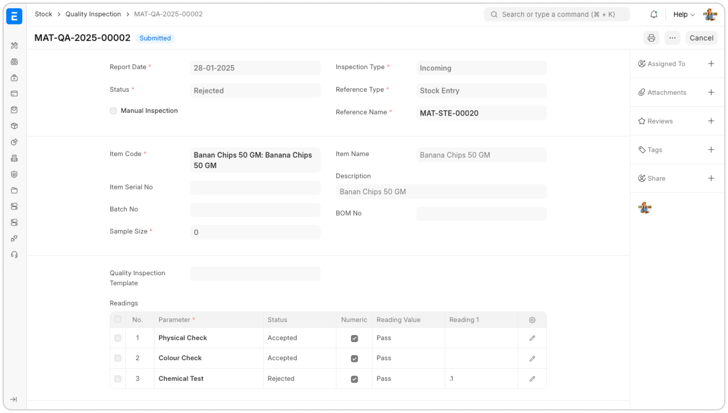Image resolution: width=728 pixels, height=413 pixels.
Task: Open the app logo home icon
Action: click(14, 16)
